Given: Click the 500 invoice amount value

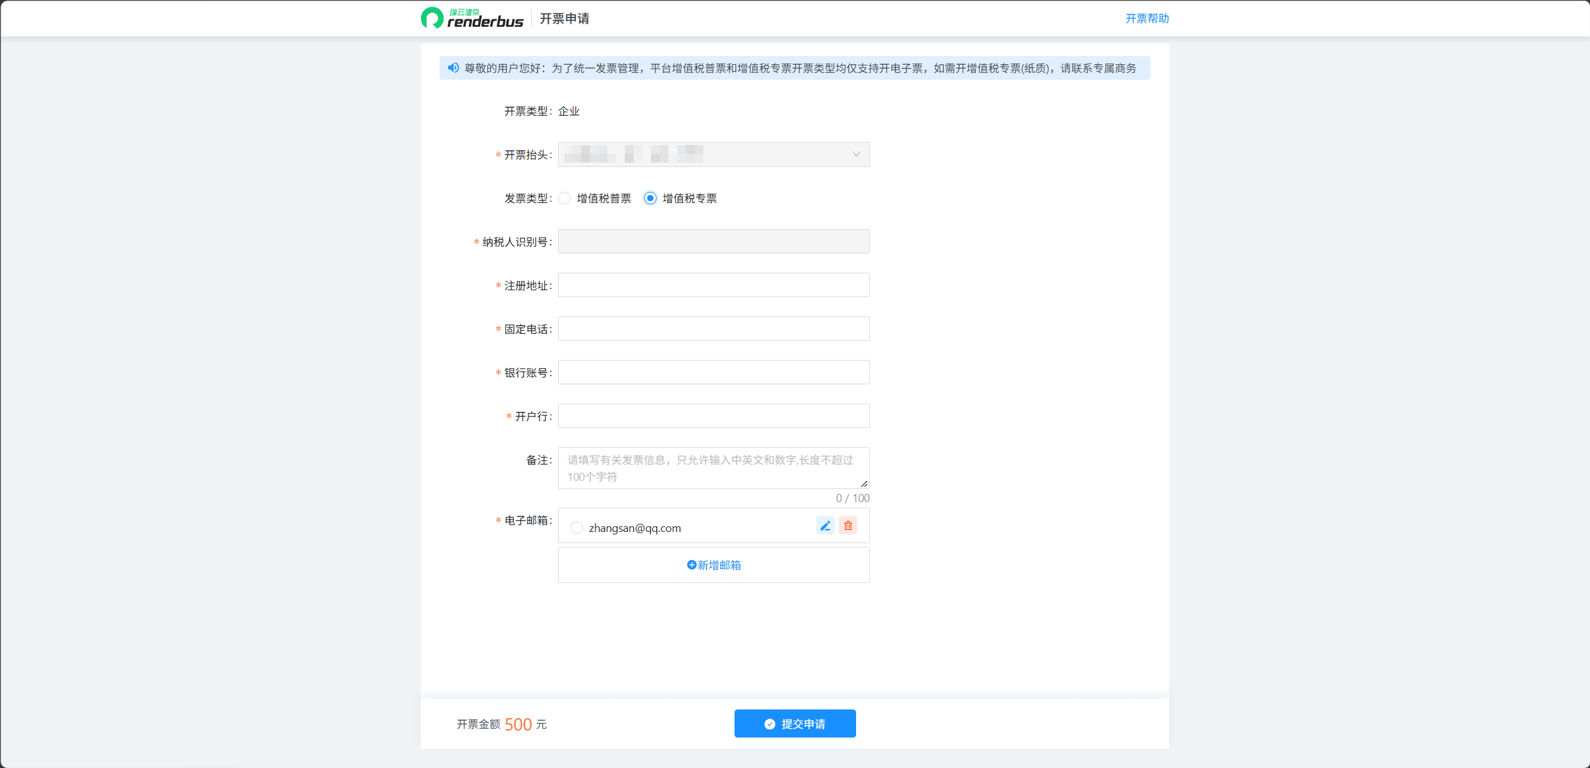Looking at the screenshot, I should tap(518, 724).
